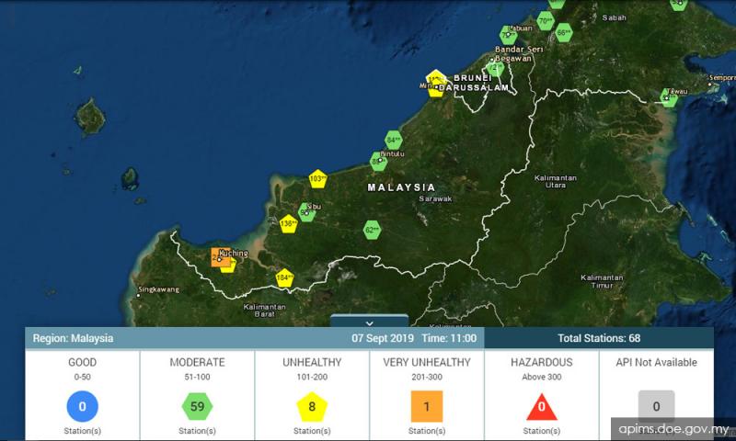
Task: Click the Total Stations: 68 header
Action: click(598, 338)
